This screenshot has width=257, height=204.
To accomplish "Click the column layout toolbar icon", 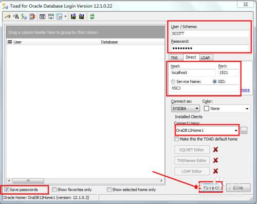I will (x=42, y=16).
